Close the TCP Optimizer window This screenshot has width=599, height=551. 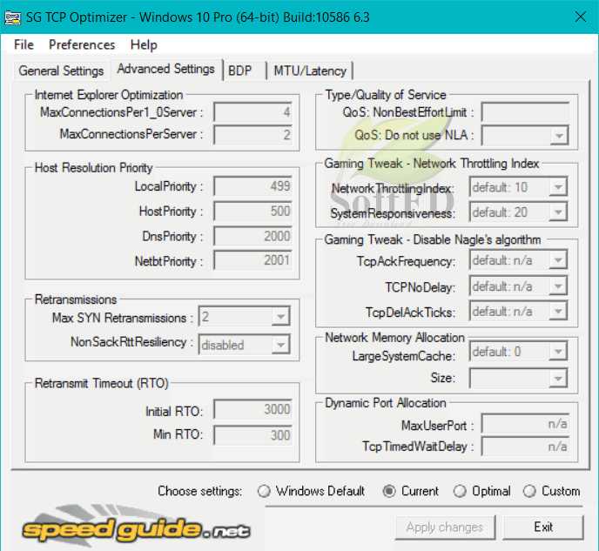pyautogui.click(x=580, y=17)
